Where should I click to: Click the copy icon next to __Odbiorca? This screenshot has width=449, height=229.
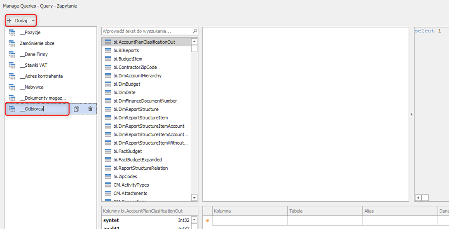coord(77,109)
